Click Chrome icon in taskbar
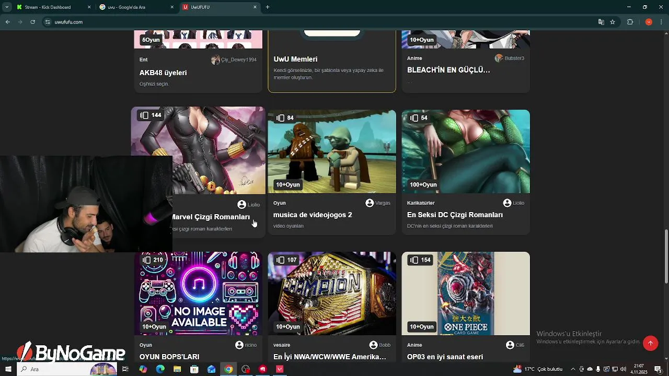Screen dimensions: 669x376 coord(228,369)
